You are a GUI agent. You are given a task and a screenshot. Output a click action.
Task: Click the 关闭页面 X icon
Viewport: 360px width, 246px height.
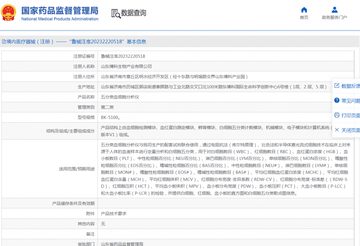(x=337, y=130)
